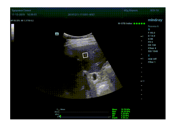Click the Mindray logo
Screen dimensions: 176x127
155,20
